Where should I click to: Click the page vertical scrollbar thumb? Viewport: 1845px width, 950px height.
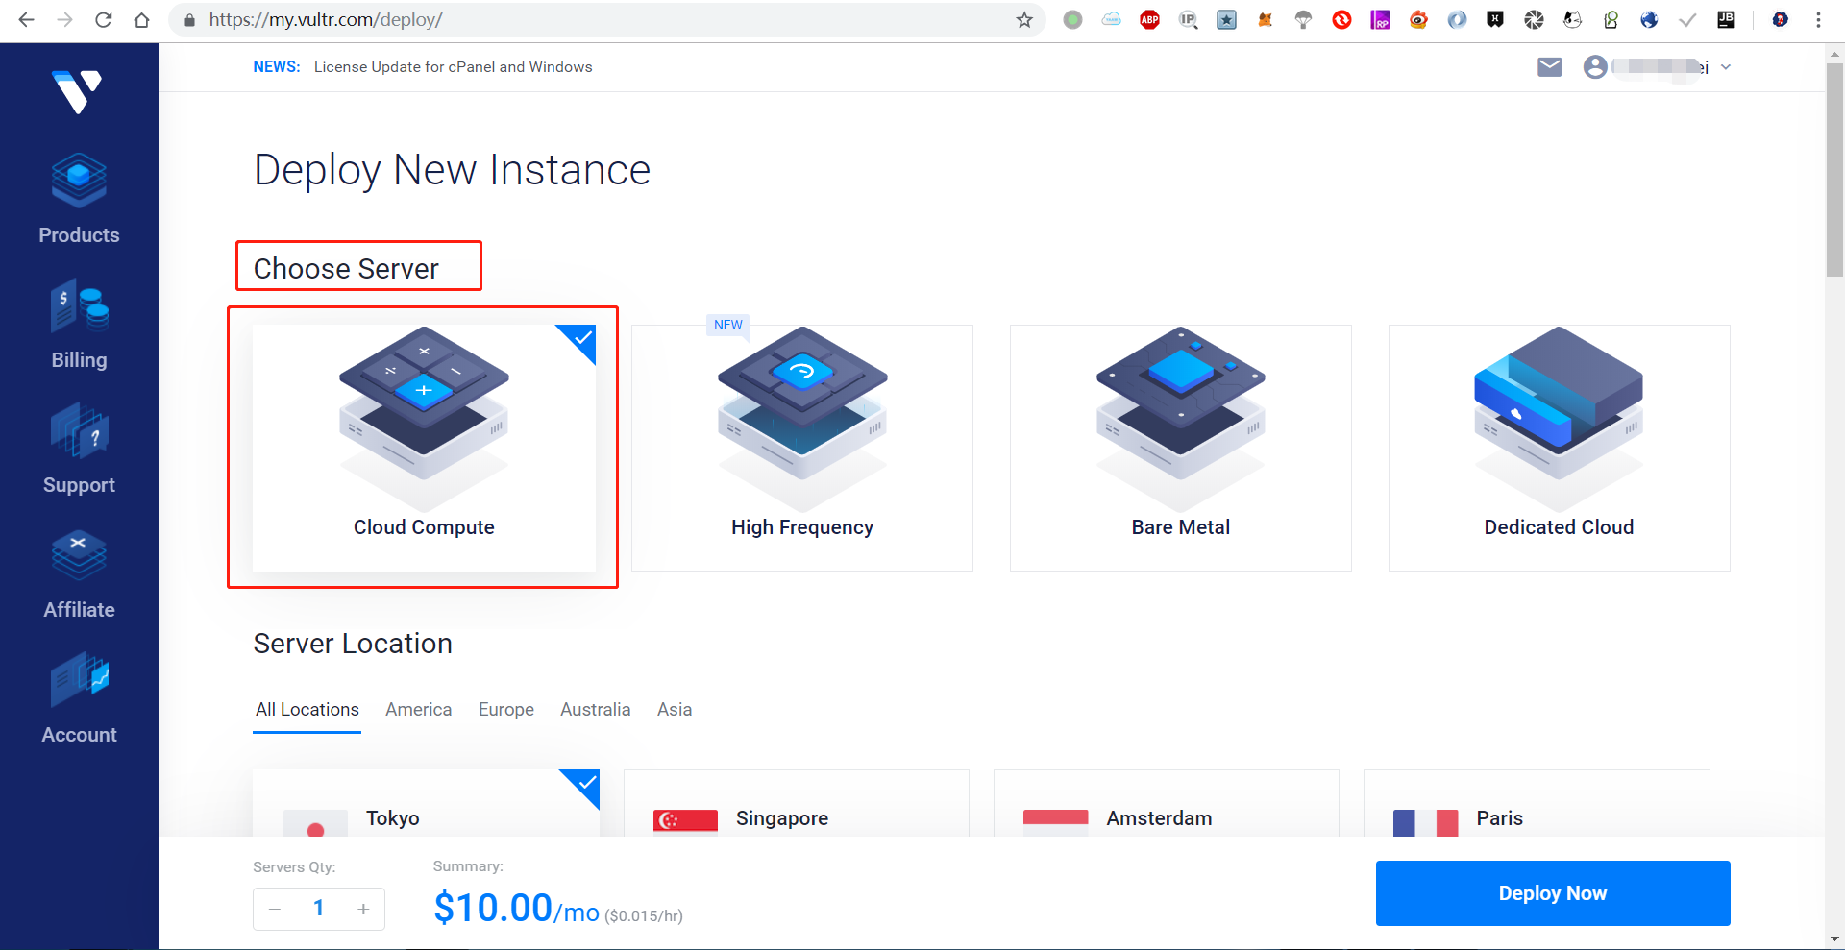1834,171
